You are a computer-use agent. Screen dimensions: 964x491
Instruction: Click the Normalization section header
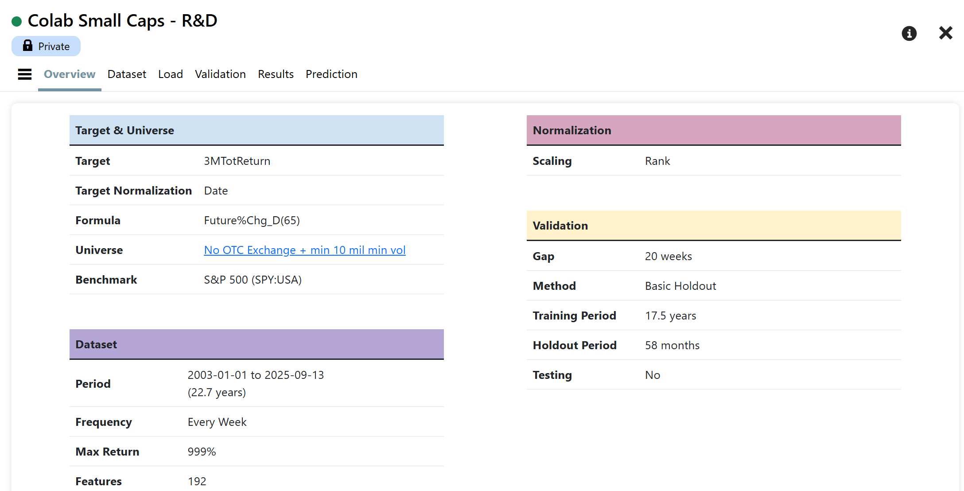713,130
